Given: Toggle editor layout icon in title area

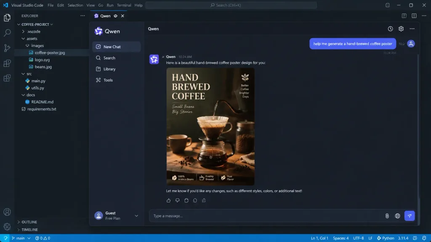Looking at the screenshot, I should [414, 16].
